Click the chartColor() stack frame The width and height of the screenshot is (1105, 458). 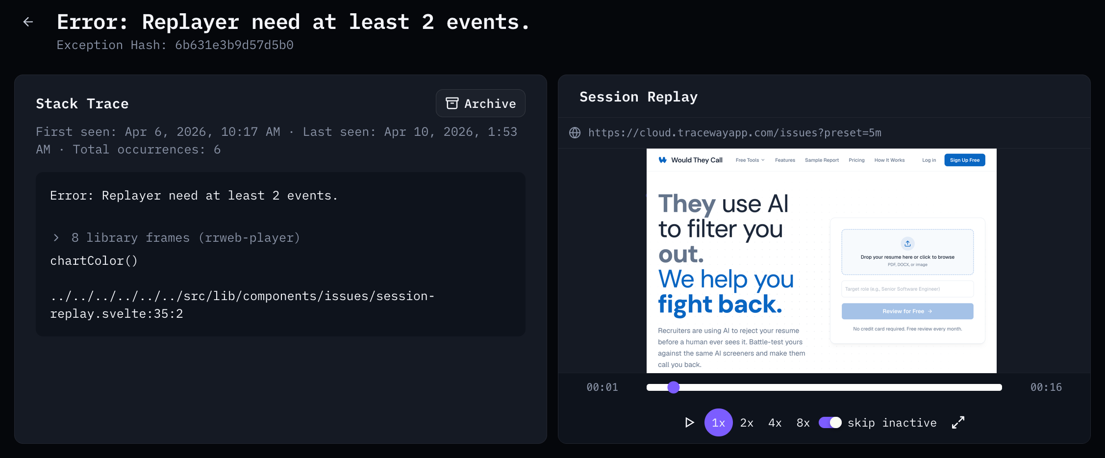pos(94,261)
